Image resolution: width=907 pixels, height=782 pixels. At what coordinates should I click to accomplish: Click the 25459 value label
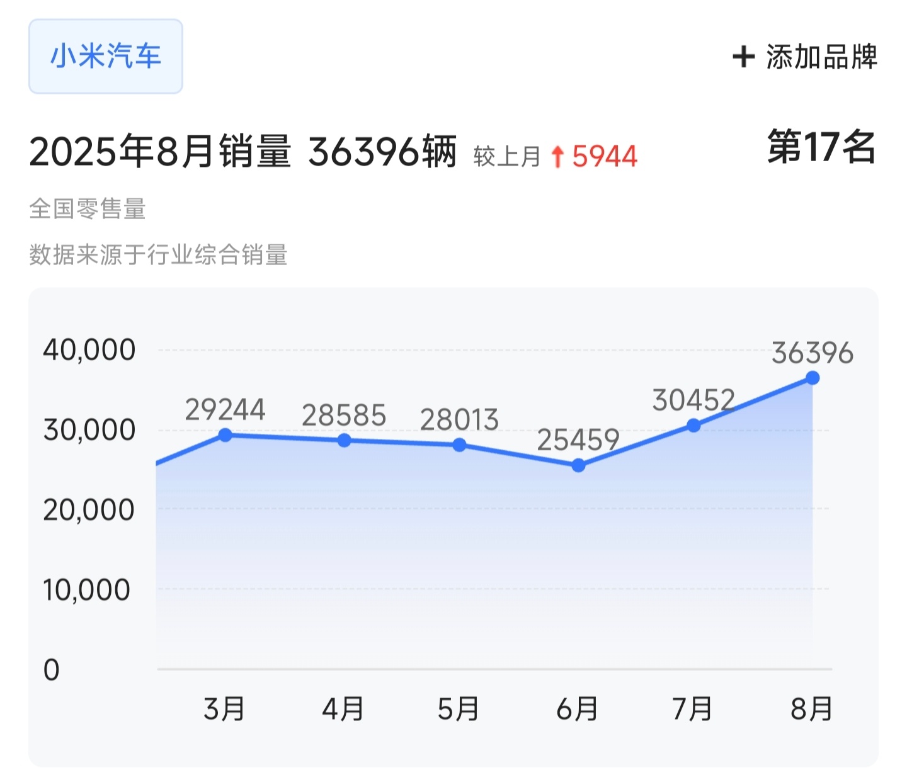click(x=578, y=439)
